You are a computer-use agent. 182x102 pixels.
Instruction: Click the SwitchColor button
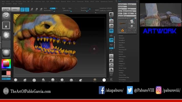click(x=6, y=76)
